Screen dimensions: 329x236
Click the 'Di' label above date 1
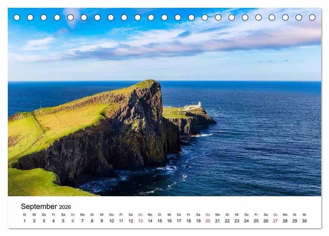pos(25,215)
